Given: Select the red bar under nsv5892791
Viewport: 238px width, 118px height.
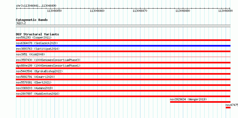Looking at the screenshot, I should pyautogui.click(x=123, y=79).
